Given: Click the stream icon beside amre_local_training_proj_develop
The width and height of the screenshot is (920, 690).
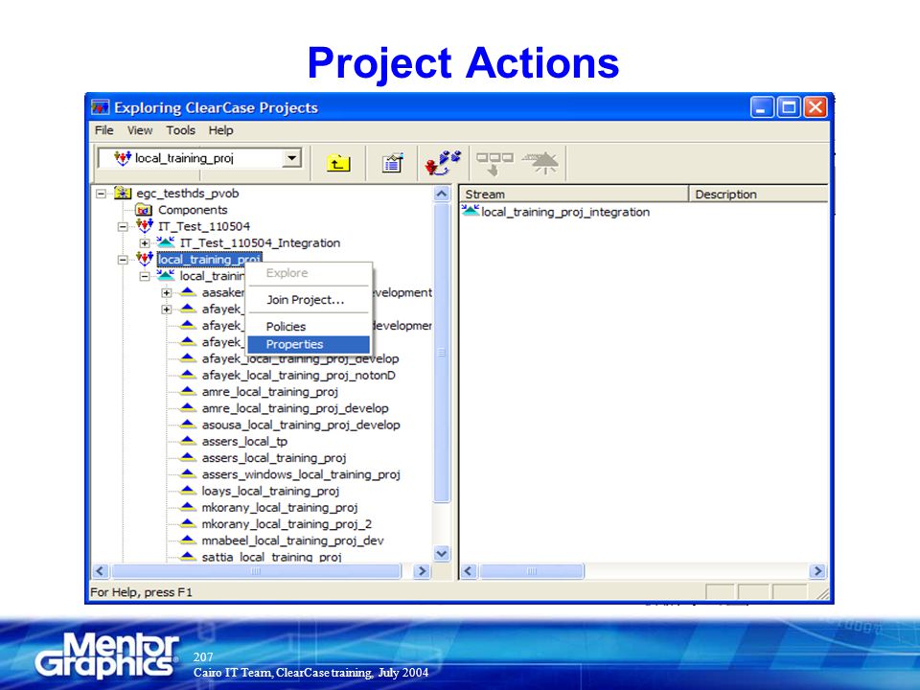Looking at the screenshot, I should pos(188,407).
